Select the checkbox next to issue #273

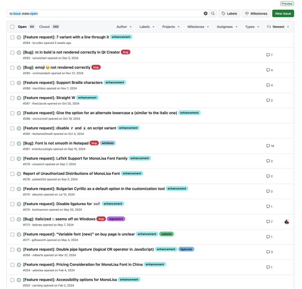(x=12, y=219)
